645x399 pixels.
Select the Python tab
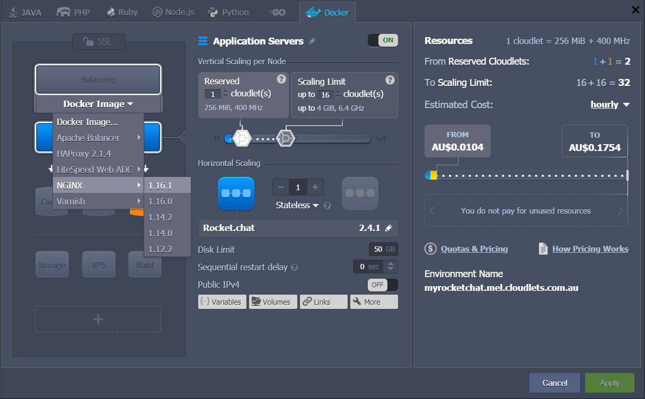[x=228, y=12]
